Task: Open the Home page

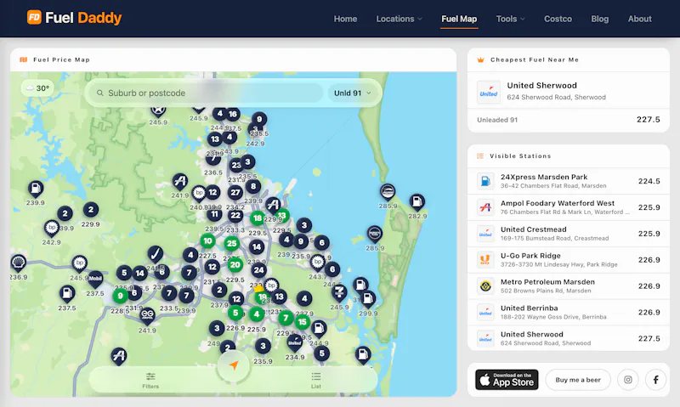Action: click(x=345, y=19)
